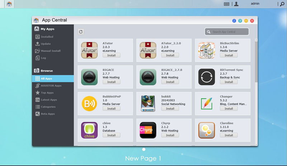Install BIGACE_2.7.8
This screenshot has height=166, width=287.
(x=170, y=82)
